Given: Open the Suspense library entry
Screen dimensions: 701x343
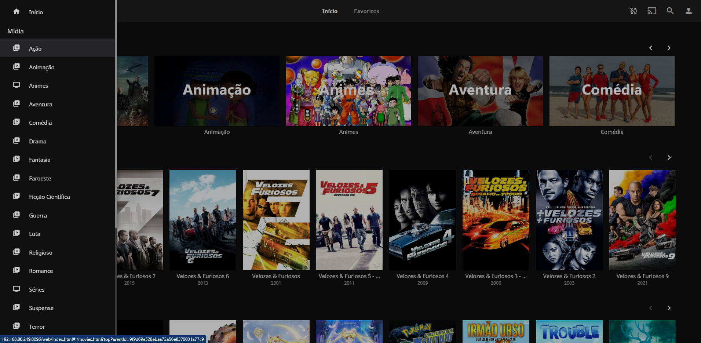Looking at the screenshot, I should 58,308.
